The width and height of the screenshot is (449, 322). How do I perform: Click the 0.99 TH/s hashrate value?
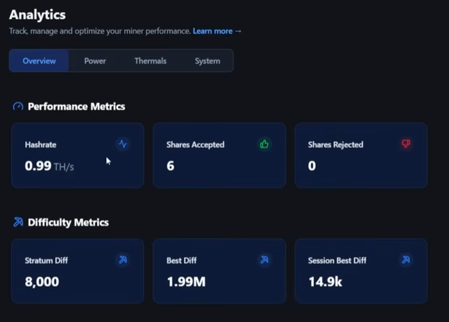pyautogui.click(x=49, y=166)
